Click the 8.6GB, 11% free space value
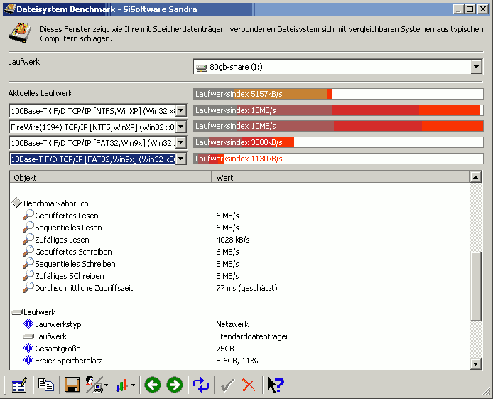The image size is (493, 399). coord(237,361)
